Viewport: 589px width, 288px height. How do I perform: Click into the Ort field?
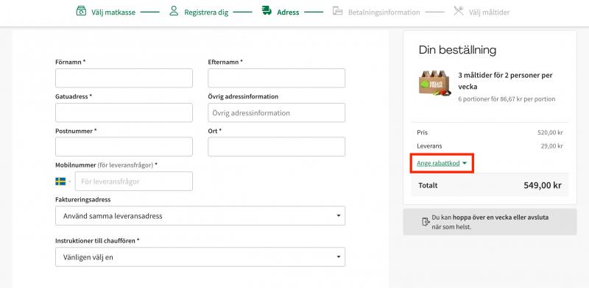(277, 147)
